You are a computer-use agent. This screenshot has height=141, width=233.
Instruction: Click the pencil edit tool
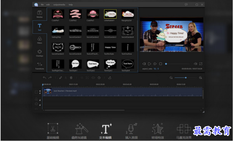pyautogui.click(x=61, y=78)
